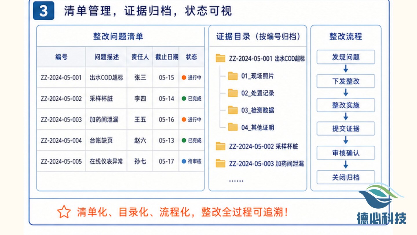Select the 发现问题 step box
The width and height of the screenshot is (417, 235).
346,57
